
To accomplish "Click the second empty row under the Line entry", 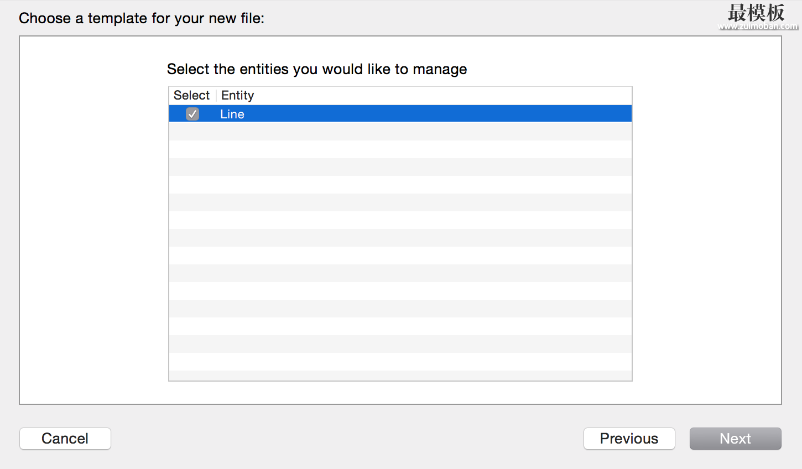I will [400, 149].
